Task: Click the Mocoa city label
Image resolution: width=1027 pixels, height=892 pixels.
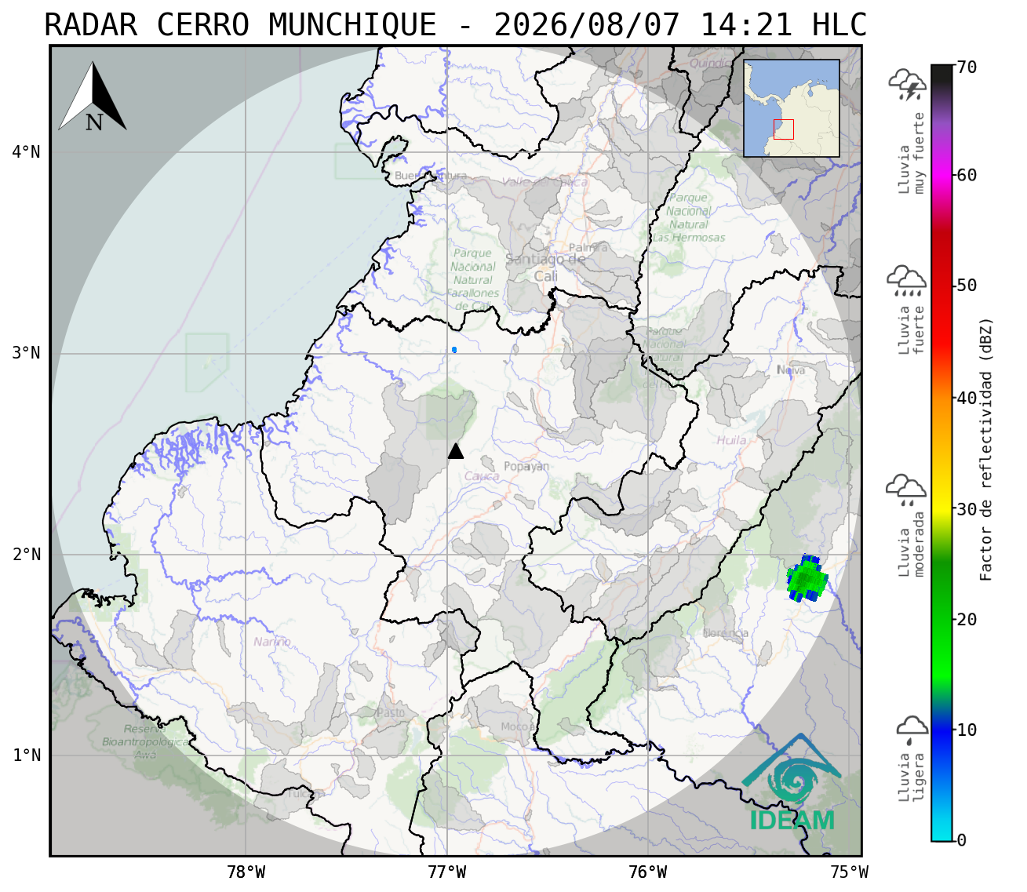Action: 517,726
